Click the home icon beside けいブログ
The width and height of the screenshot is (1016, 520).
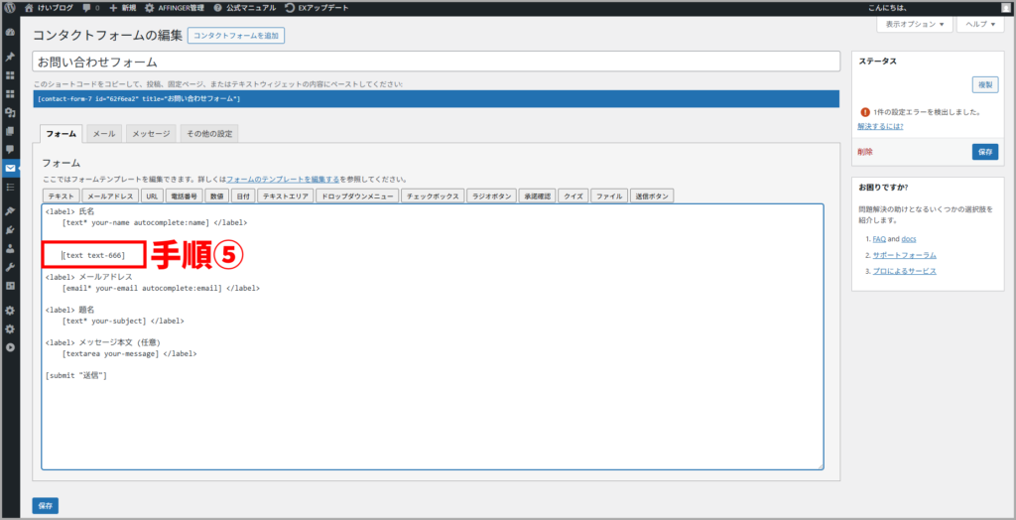pyautogui.click(x=28, y=7)
